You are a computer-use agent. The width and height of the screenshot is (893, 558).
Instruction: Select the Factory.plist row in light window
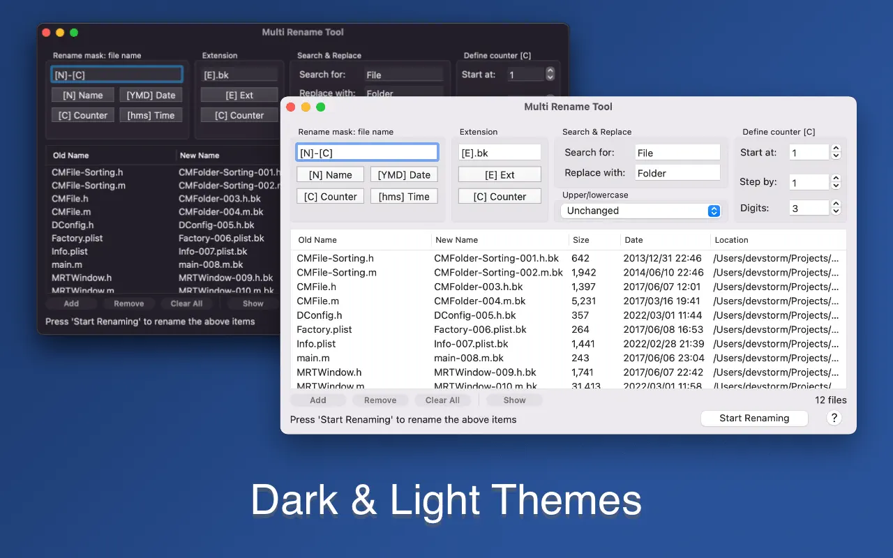[569, 329]
